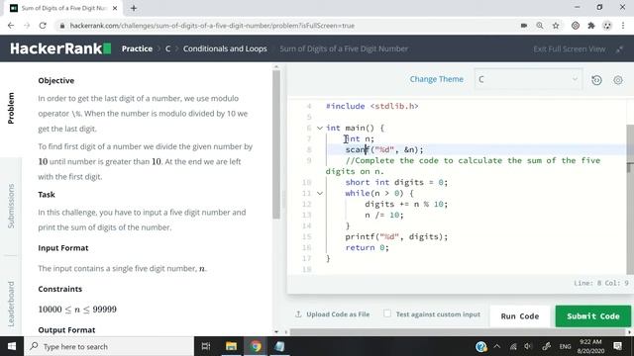Click the volume speaker tray icon
634x356 pixels.
coord(528,346)
